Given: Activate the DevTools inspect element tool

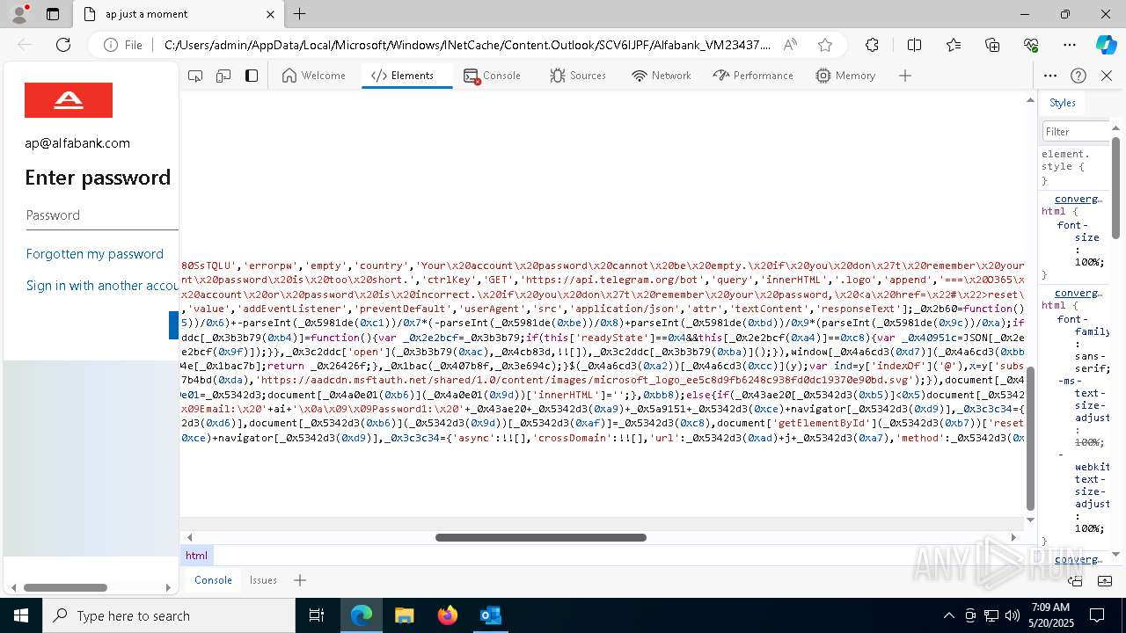Looking at the screenshot, I should point(195,76).
